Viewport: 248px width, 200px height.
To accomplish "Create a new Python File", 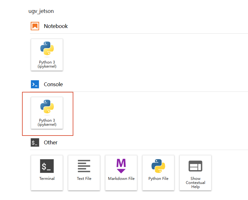I will pos(158,173).
